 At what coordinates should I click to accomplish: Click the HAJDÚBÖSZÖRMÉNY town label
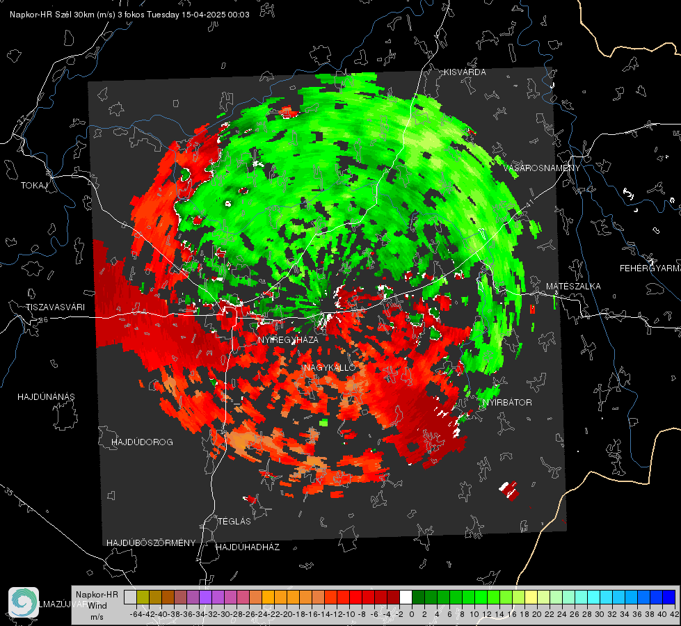click(x=151, y=543)
